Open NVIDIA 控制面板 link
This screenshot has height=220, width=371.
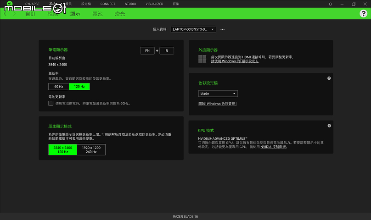[273, 147]
